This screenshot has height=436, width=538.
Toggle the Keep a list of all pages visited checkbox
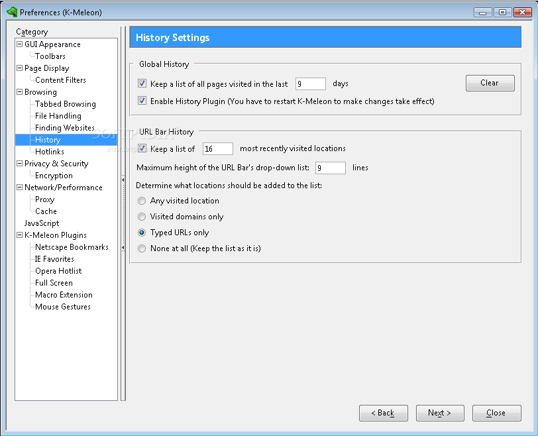[142, 83]
